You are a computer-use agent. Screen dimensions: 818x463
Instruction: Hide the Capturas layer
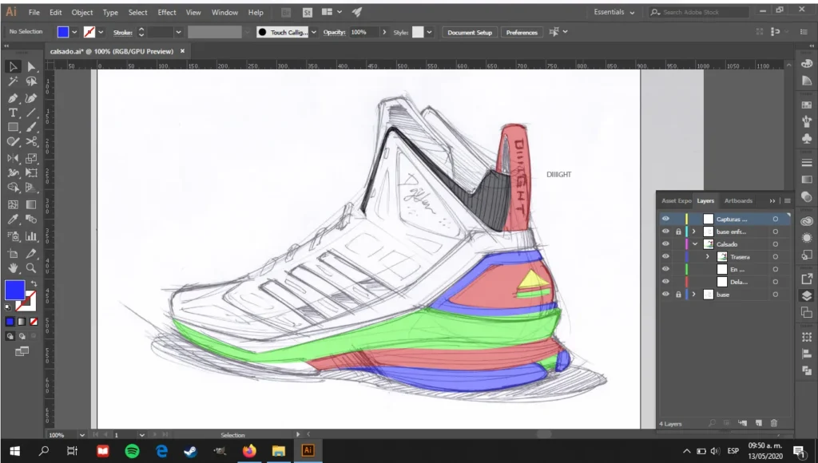tap(665, 219)
